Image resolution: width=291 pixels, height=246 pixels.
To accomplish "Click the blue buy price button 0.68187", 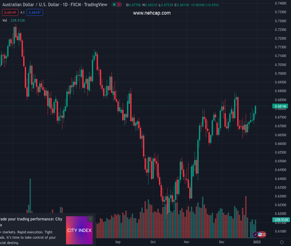I will click(x=35, y=12).
